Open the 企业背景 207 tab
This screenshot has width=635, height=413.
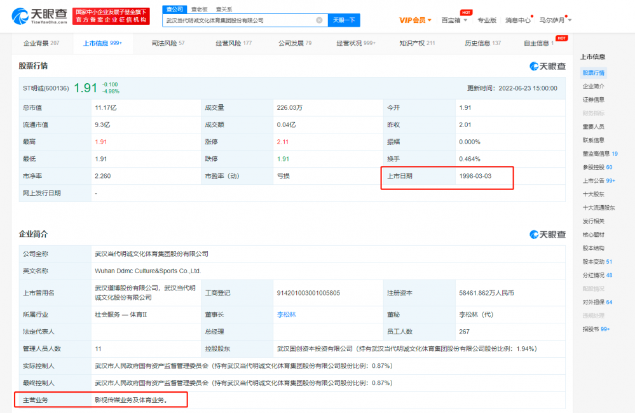41,43
